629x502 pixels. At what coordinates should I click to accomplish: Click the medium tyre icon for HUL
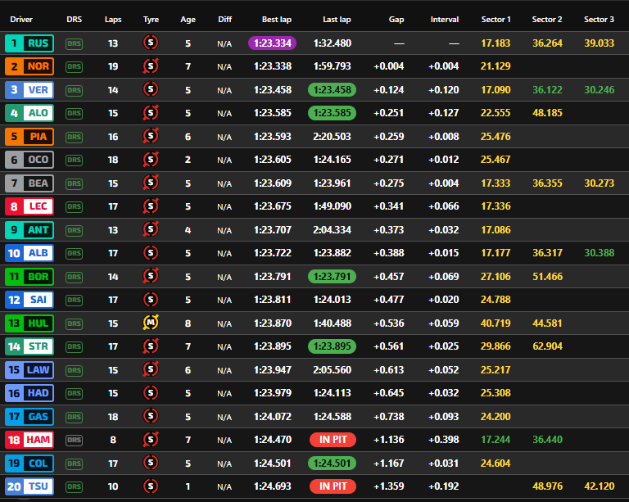coord(151,323)
